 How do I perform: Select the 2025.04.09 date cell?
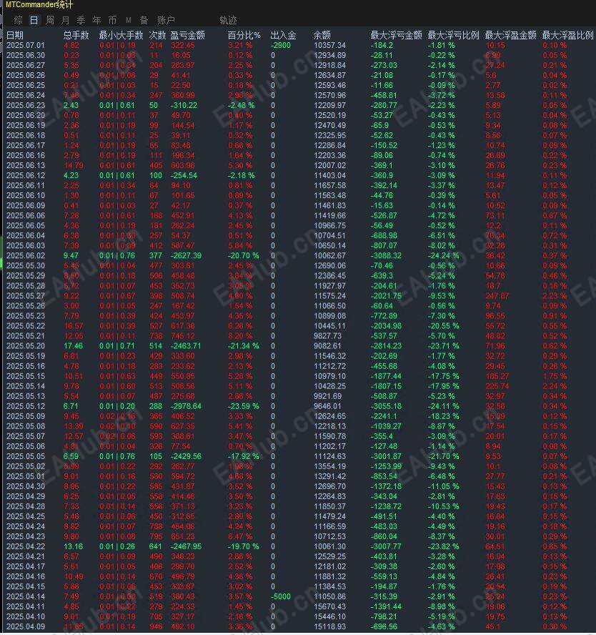(x=26, y=626)
